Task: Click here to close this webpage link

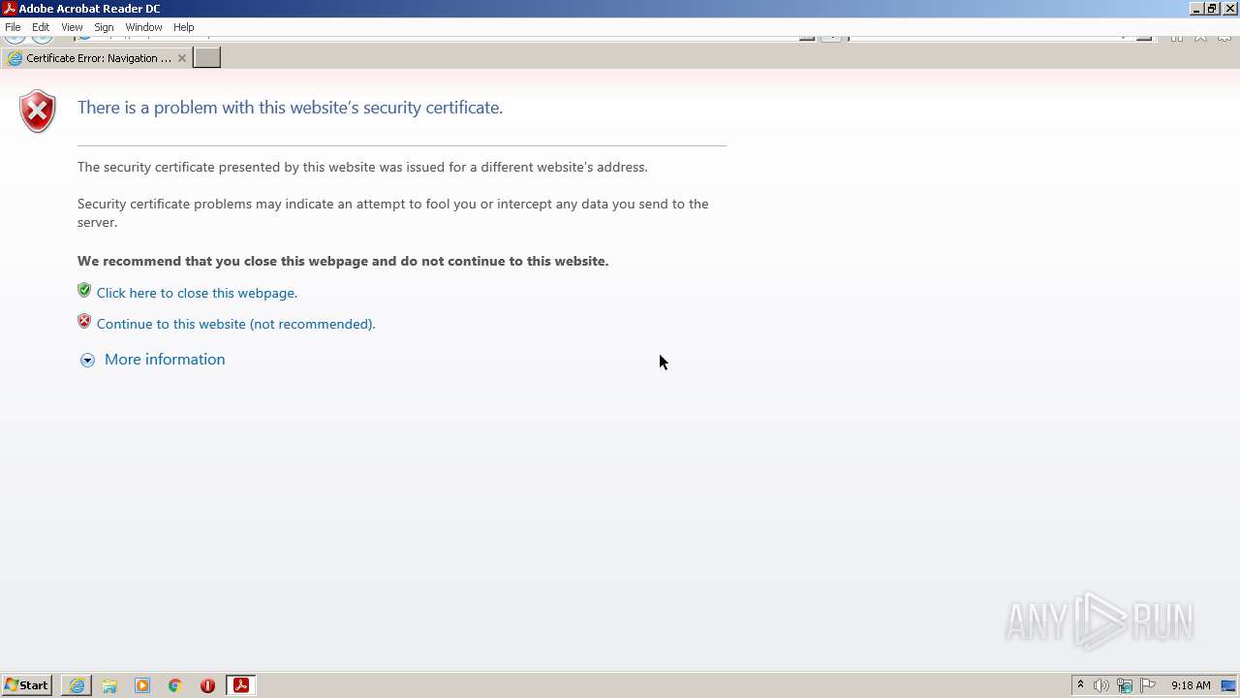Action: [197, 293]
